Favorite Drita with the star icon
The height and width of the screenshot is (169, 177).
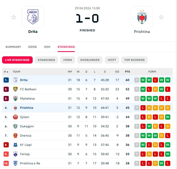tap(14, 17)
